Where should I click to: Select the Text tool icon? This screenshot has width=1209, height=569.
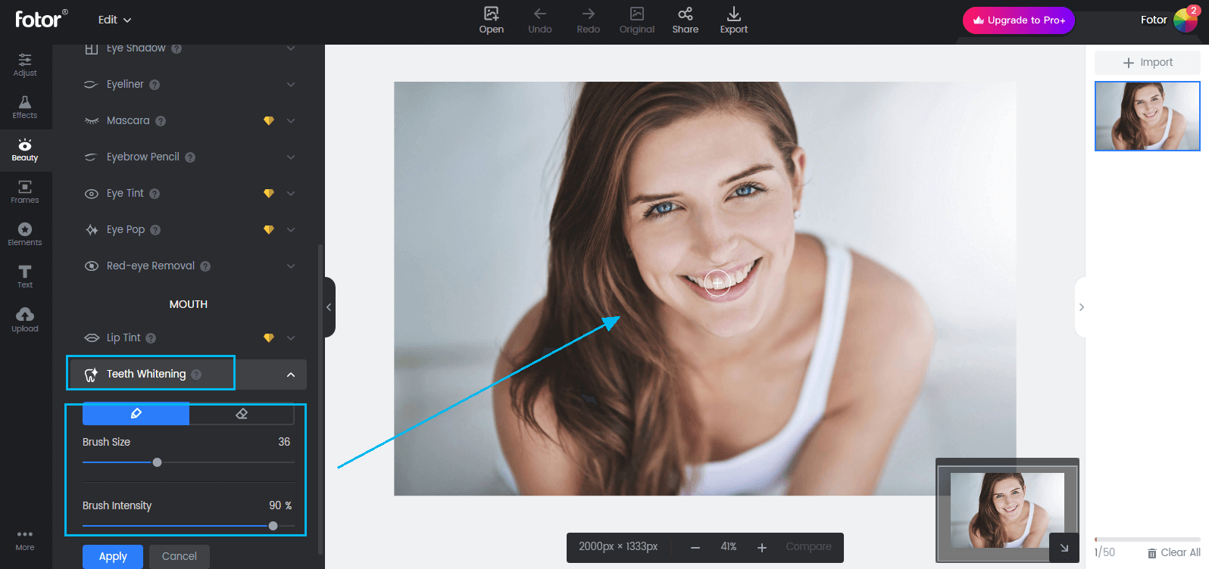(25, 277)
